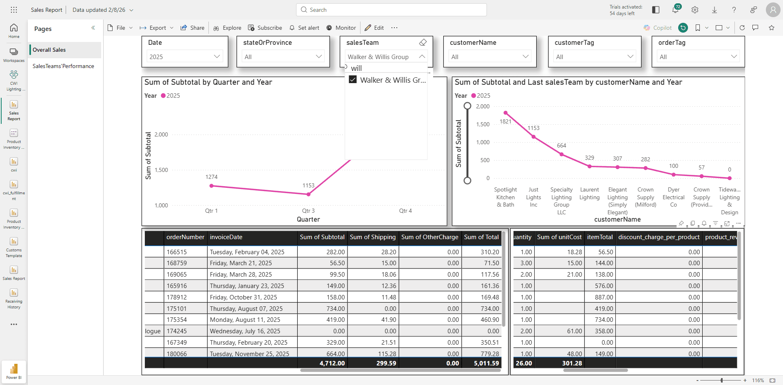783x385 pixels.
Task: Expand the Date slicer dropdown
Action: click(x=217, y=57)
